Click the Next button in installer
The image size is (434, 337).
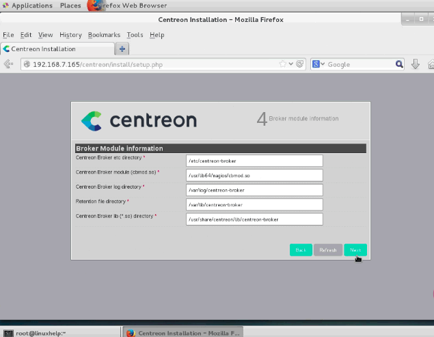[x=355, y=250]
